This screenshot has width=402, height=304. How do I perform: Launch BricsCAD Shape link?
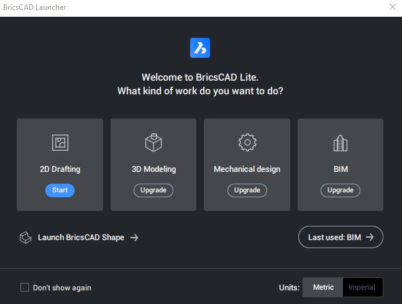pos(81,238)
